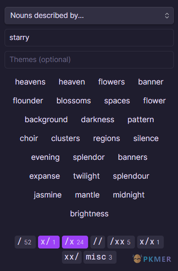The image size is (178, 271).
Task: Enable the 'x/x' stress pattern filter
Action: (x=150, y=242)
